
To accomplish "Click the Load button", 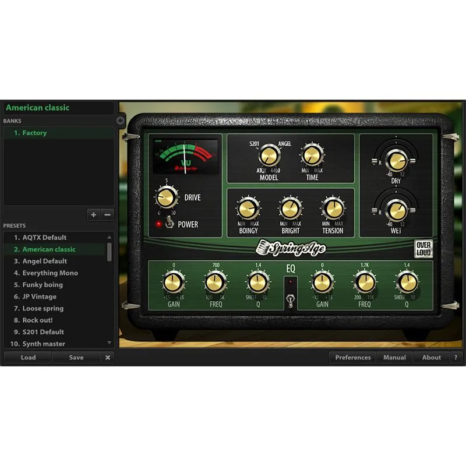I will 28,358.
